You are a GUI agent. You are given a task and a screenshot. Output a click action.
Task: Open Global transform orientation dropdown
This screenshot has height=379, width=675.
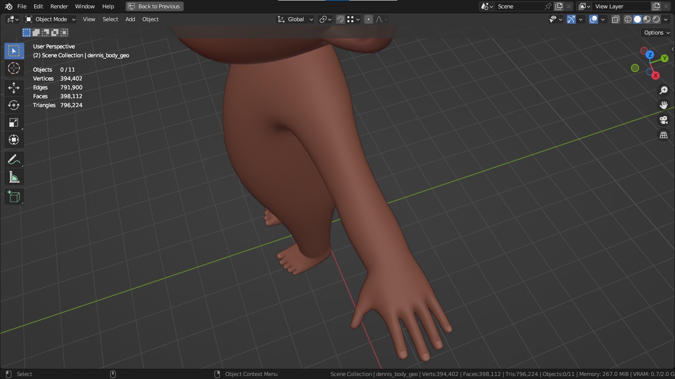pos(295,19)
